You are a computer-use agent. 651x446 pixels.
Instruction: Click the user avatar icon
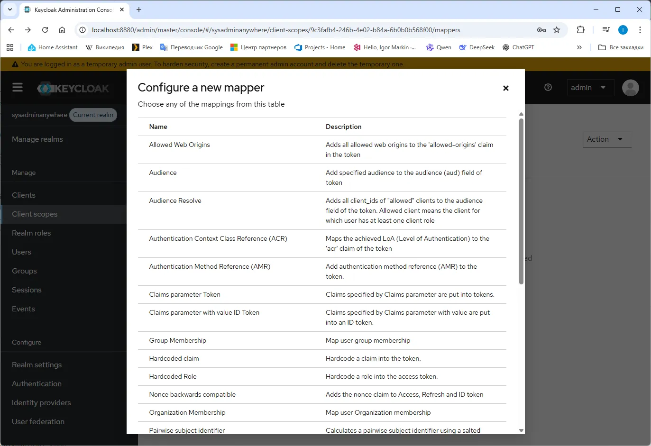click(630, 88)
